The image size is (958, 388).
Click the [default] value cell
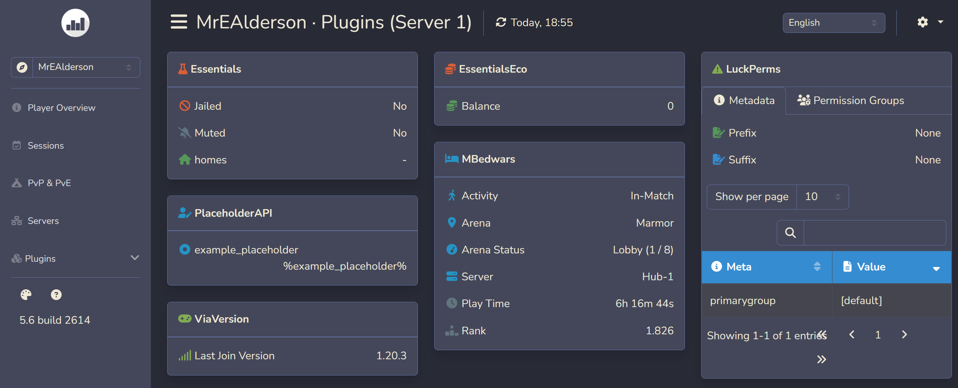891,301
